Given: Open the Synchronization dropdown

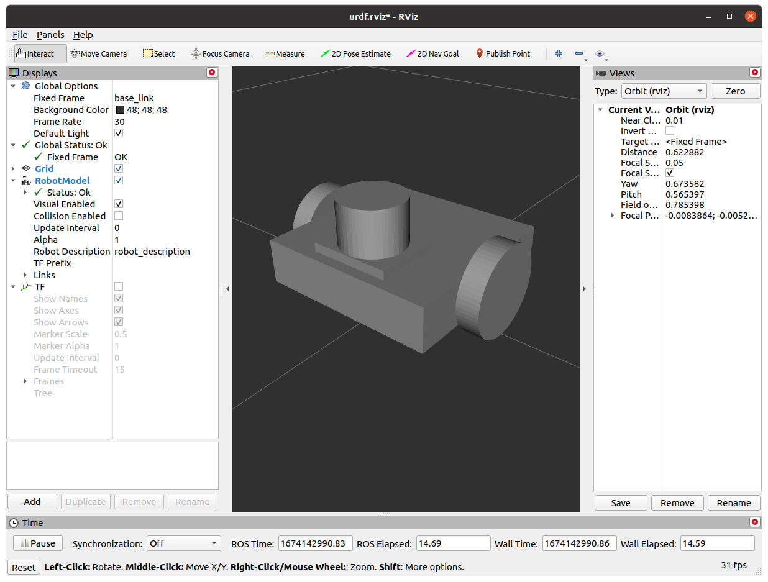Looking at the screenshot, I should tap(183, 543).
